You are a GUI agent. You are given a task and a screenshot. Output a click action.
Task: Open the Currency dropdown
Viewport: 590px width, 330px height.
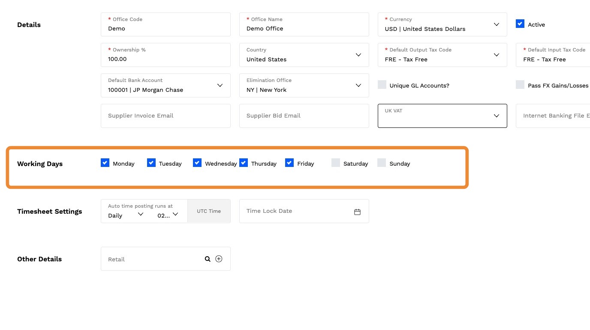pos(496,24)
